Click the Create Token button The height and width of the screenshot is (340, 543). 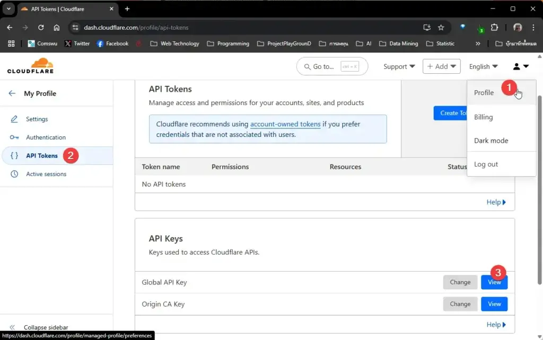[451, 113]
